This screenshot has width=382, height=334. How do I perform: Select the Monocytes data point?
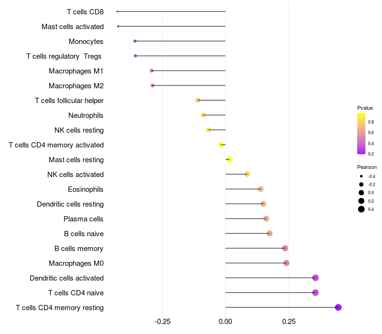[135, 41]
